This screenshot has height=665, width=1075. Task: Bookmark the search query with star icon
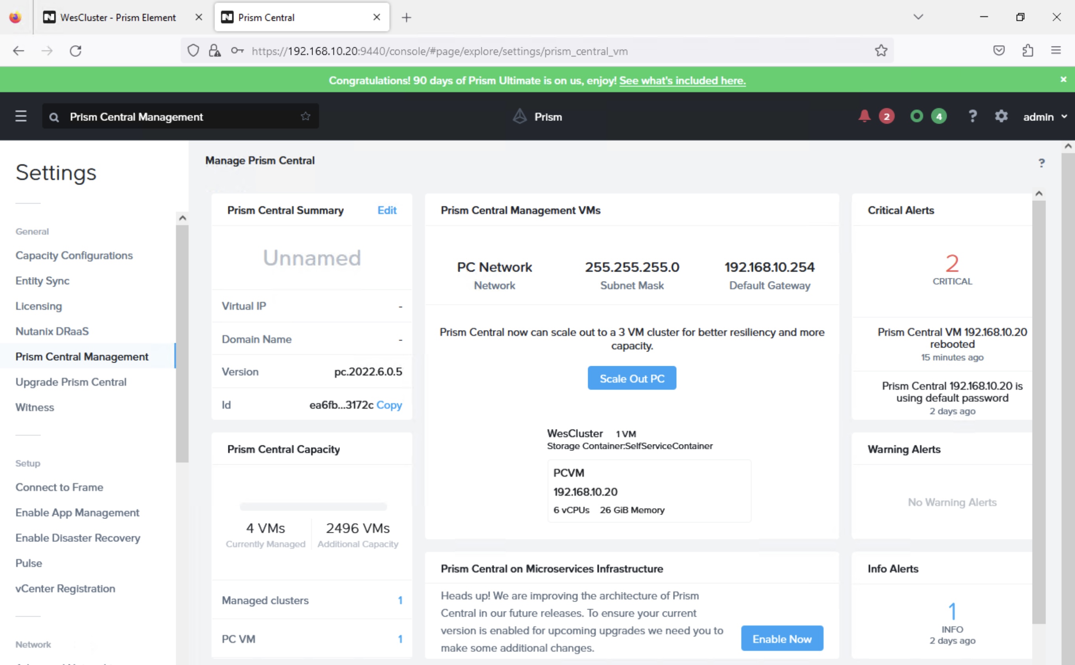(x=305, y=116)
